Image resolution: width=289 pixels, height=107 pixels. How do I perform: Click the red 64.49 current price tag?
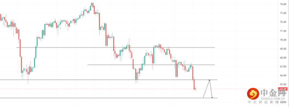point(283,89)
